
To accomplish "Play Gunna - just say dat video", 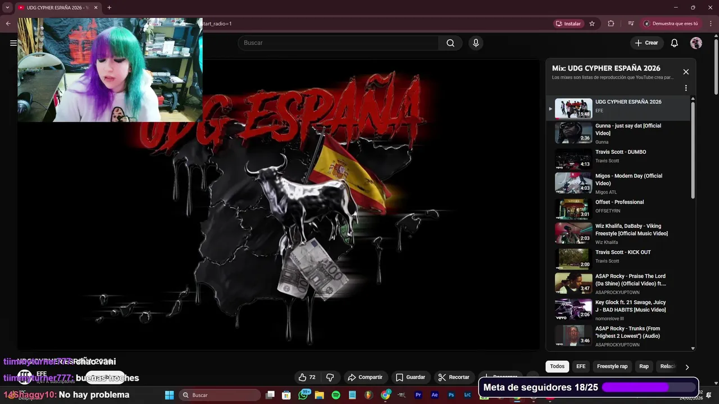I will [x=617, y=134].
